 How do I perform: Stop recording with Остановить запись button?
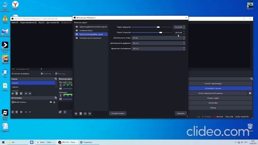[220, 89]
